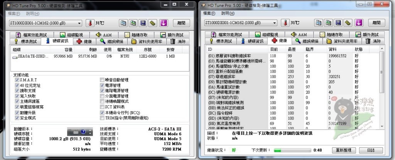Click copy text info icon in right window
The image size is (395, 160).
point(318,23)
